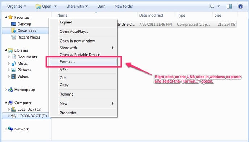
Task: Expand the Network tree node arrow
Action: 6,129
